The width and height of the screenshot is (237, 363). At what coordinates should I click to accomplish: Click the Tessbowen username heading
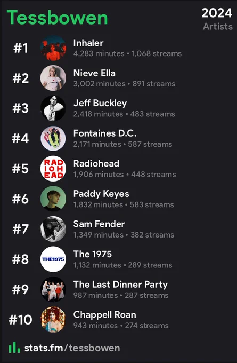[58, 18]
